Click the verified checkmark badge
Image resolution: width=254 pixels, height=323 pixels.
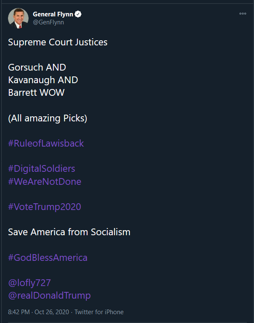(x=78, y=14)
